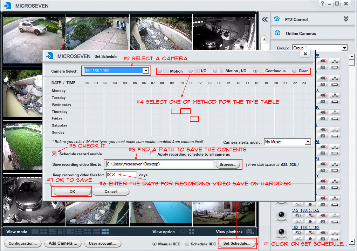Click the Set Schedule... button
The height and width of the screenshot is (251, 357).
click(x=237, y=244)
